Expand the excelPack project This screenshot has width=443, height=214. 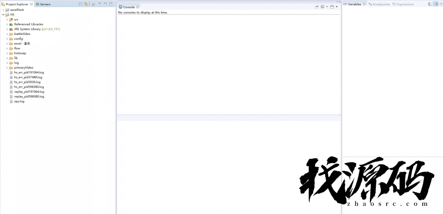(3, 10)
